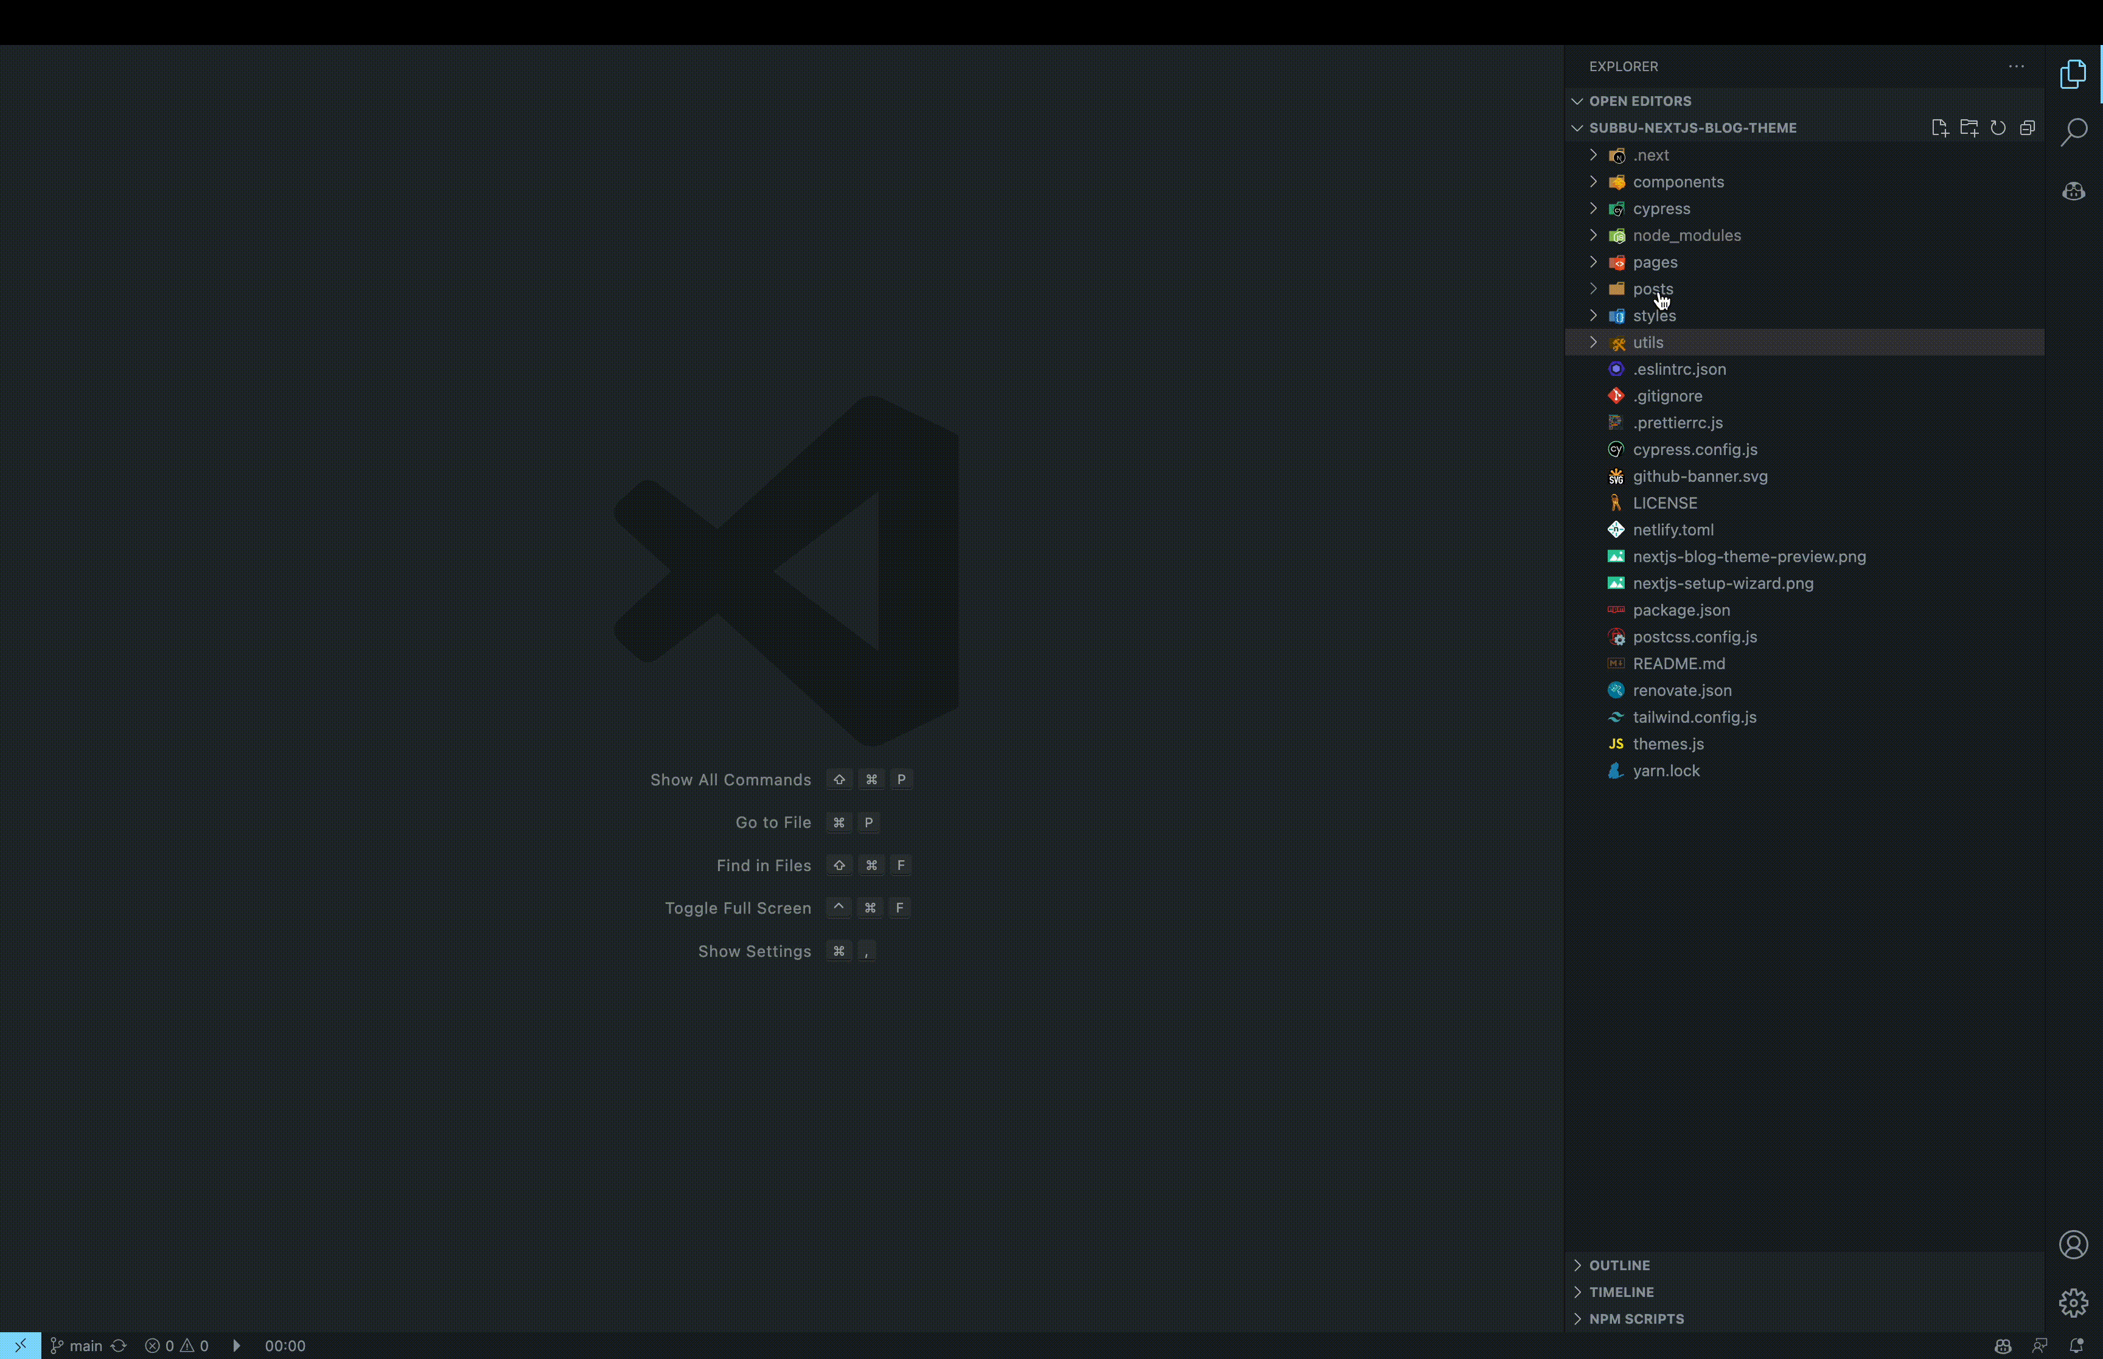Open the package.json file

1680,610
